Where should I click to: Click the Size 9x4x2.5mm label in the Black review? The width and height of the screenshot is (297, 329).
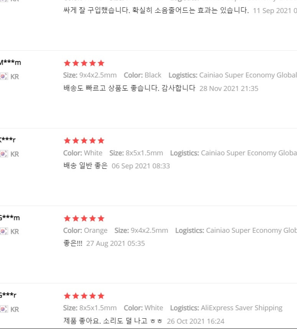coord(90,75)
